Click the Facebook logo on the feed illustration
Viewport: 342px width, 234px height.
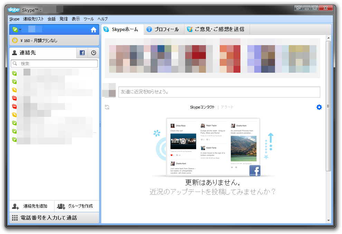255,171
